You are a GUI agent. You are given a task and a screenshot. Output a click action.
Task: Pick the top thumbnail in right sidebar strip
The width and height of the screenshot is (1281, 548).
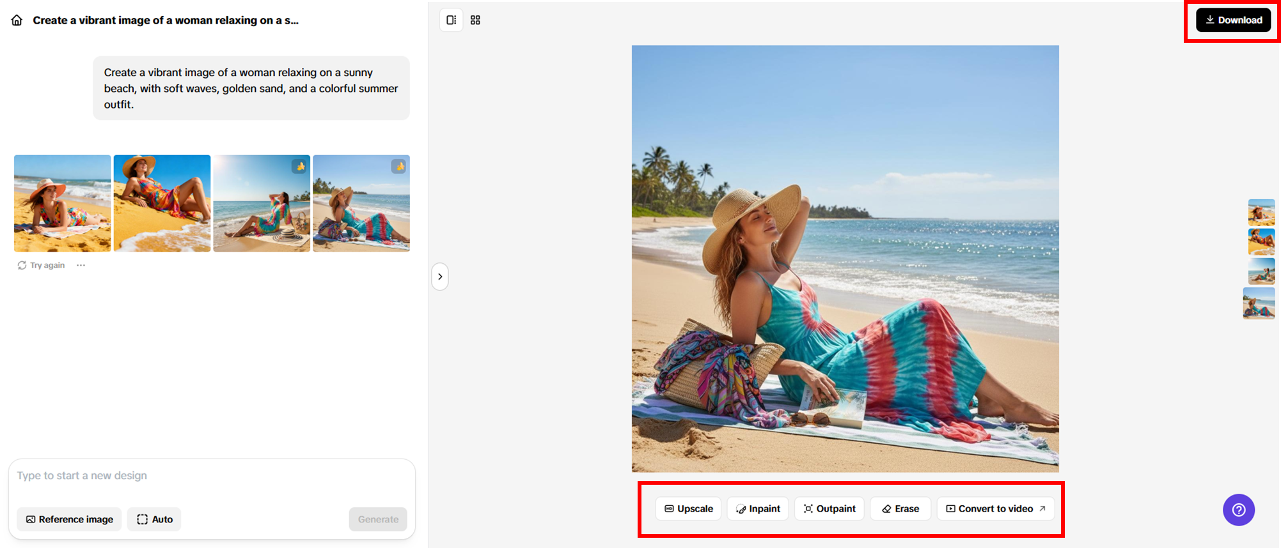pyautogui.click(x=1261, y=212)
